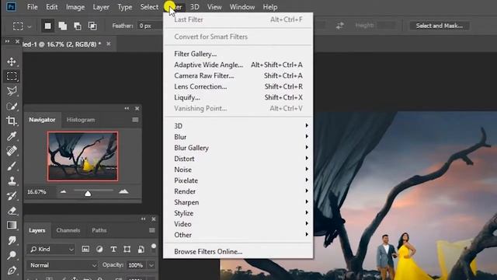Choose Lens Correction menu entry
This screenshot has width=497, height=280.
pos(238,86)
